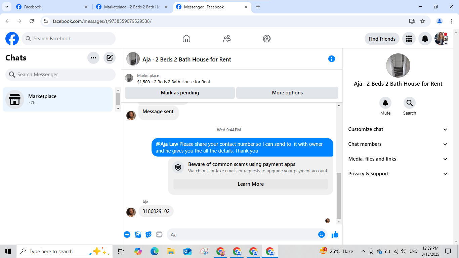Image resolution: width=459 pixels, height=258 pixels.
Task: Start a new message with compose icon
Action: tap(110, 58)
